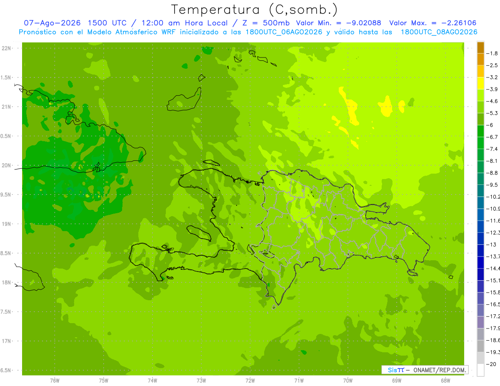The height and width of the screenshot is (386, 500).
Task: Click the "1.5N" latitude label
Action: click(x=6, y=77)
